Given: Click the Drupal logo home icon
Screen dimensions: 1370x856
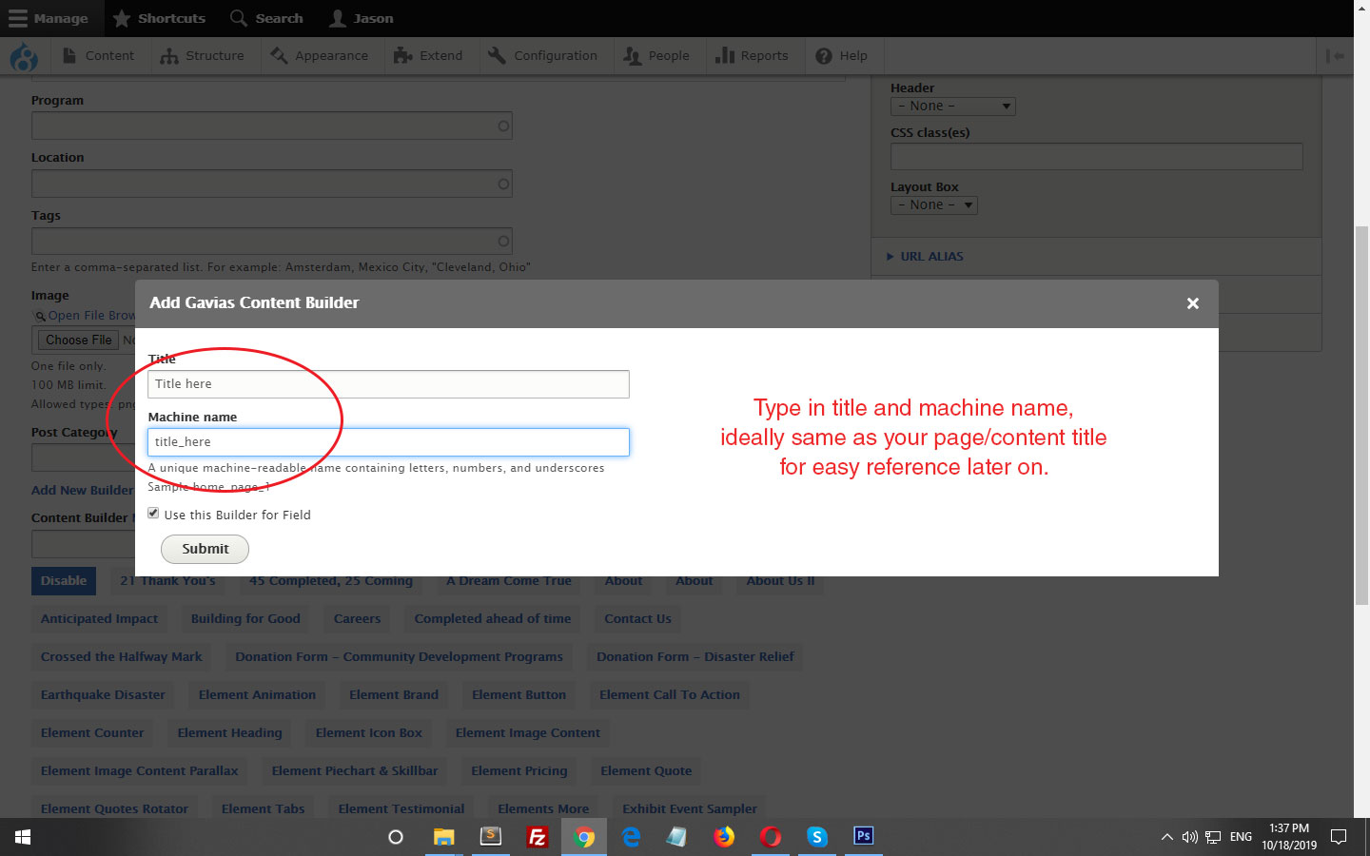Looking at the screenshot, I should pos(24,56).
